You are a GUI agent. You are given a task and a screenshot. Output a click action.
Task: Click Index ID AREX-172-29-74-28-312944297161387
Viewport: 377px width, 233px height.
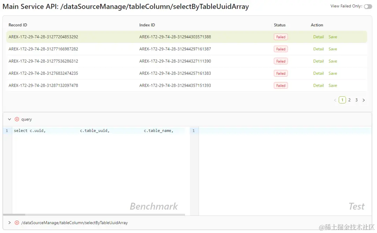tap(175, 49)
